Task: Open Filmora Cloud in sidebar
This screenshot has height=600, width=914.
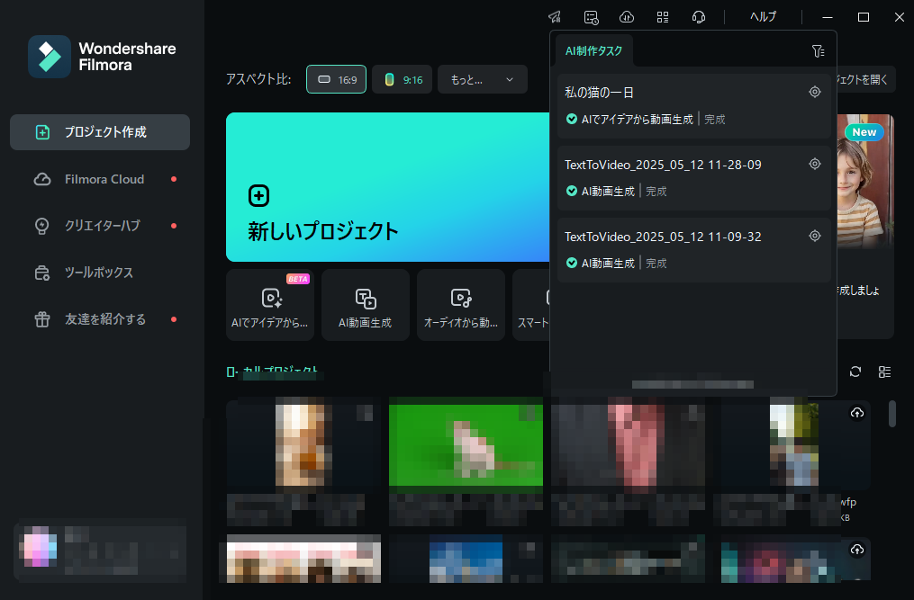Action: click(x=100, y=179)
